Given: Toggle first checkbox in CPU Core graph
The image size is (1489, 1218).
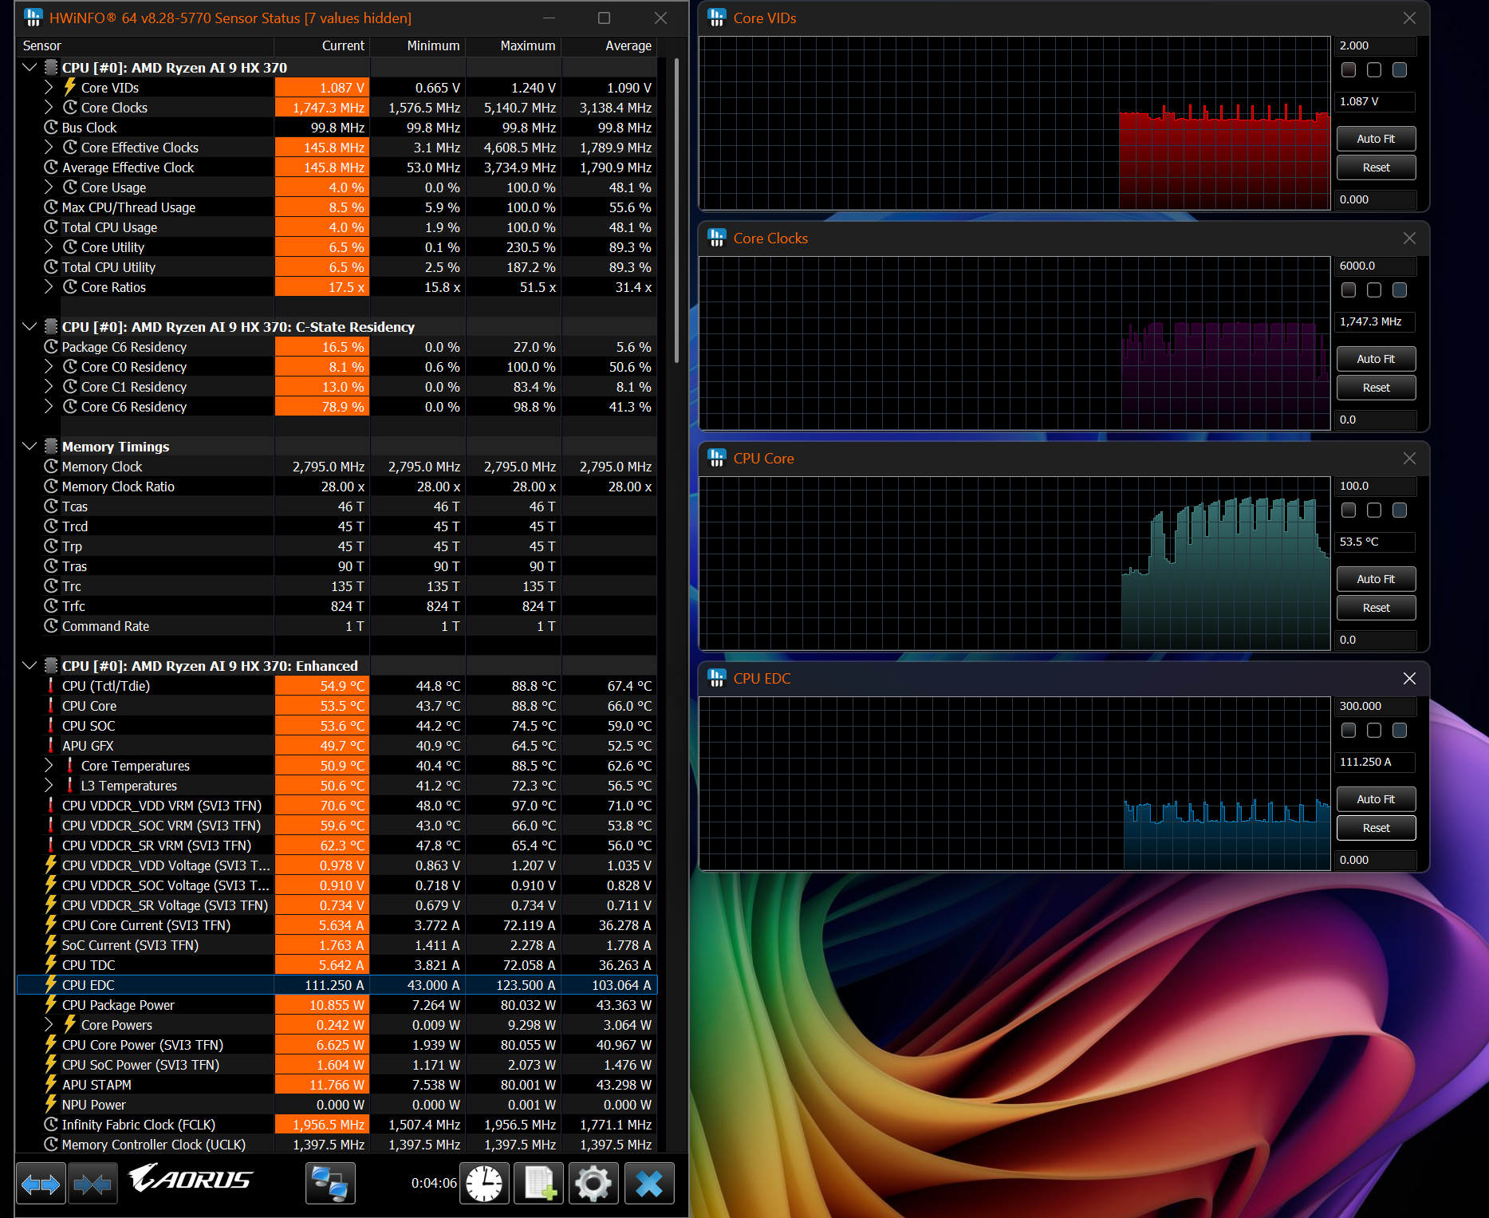Looking at the screenshot, I should [1349, 510].
